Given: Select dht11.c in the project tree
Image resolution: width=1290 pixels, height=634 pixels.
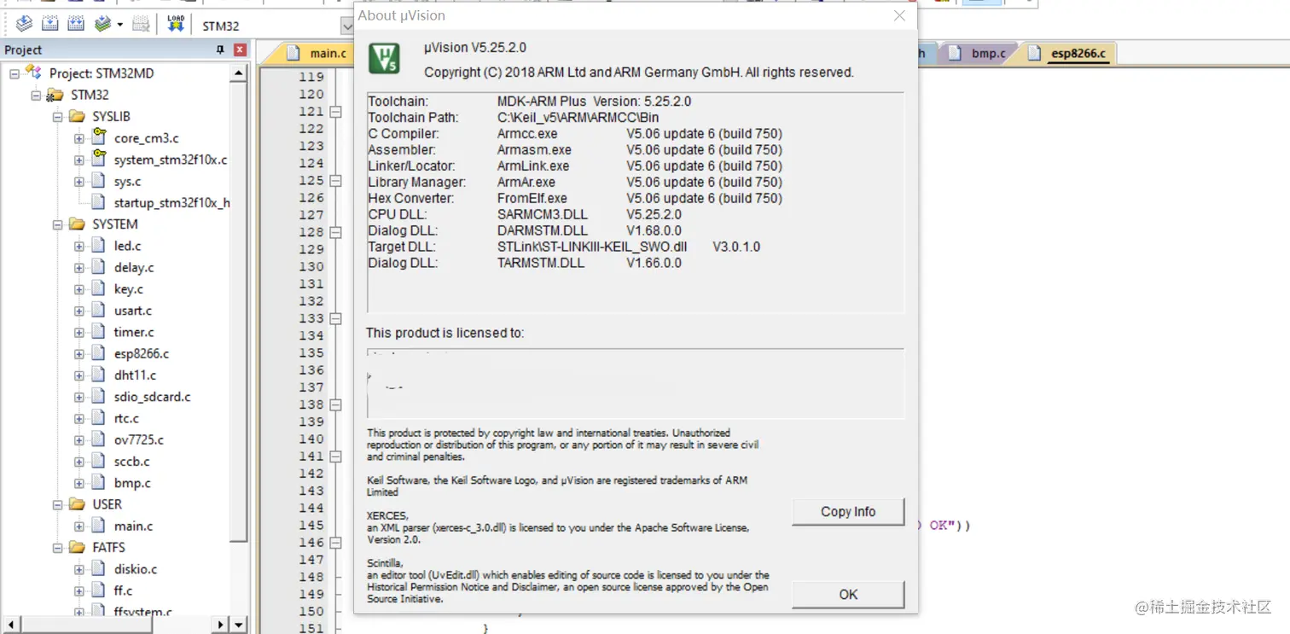Looking at the screenshot, I should pyautogui.click(x=135, y=375).
